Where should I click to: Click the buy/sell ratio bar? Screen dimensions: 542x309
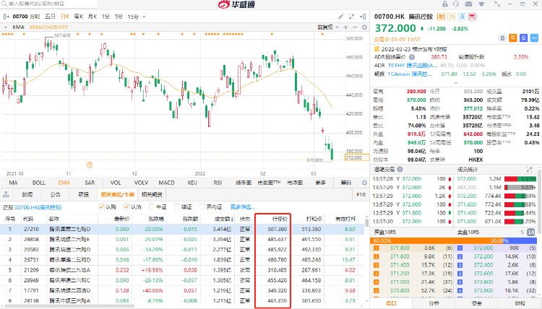453,240
